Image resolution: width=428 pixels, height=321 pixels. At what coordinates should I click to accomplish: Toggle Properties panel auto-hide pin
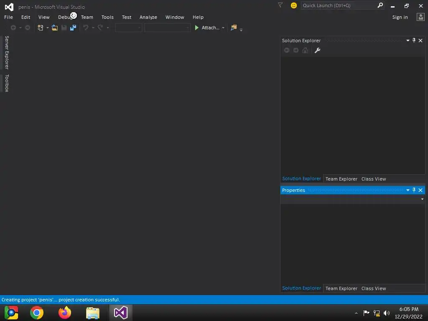pyautogui.click(x=414, y=190)
